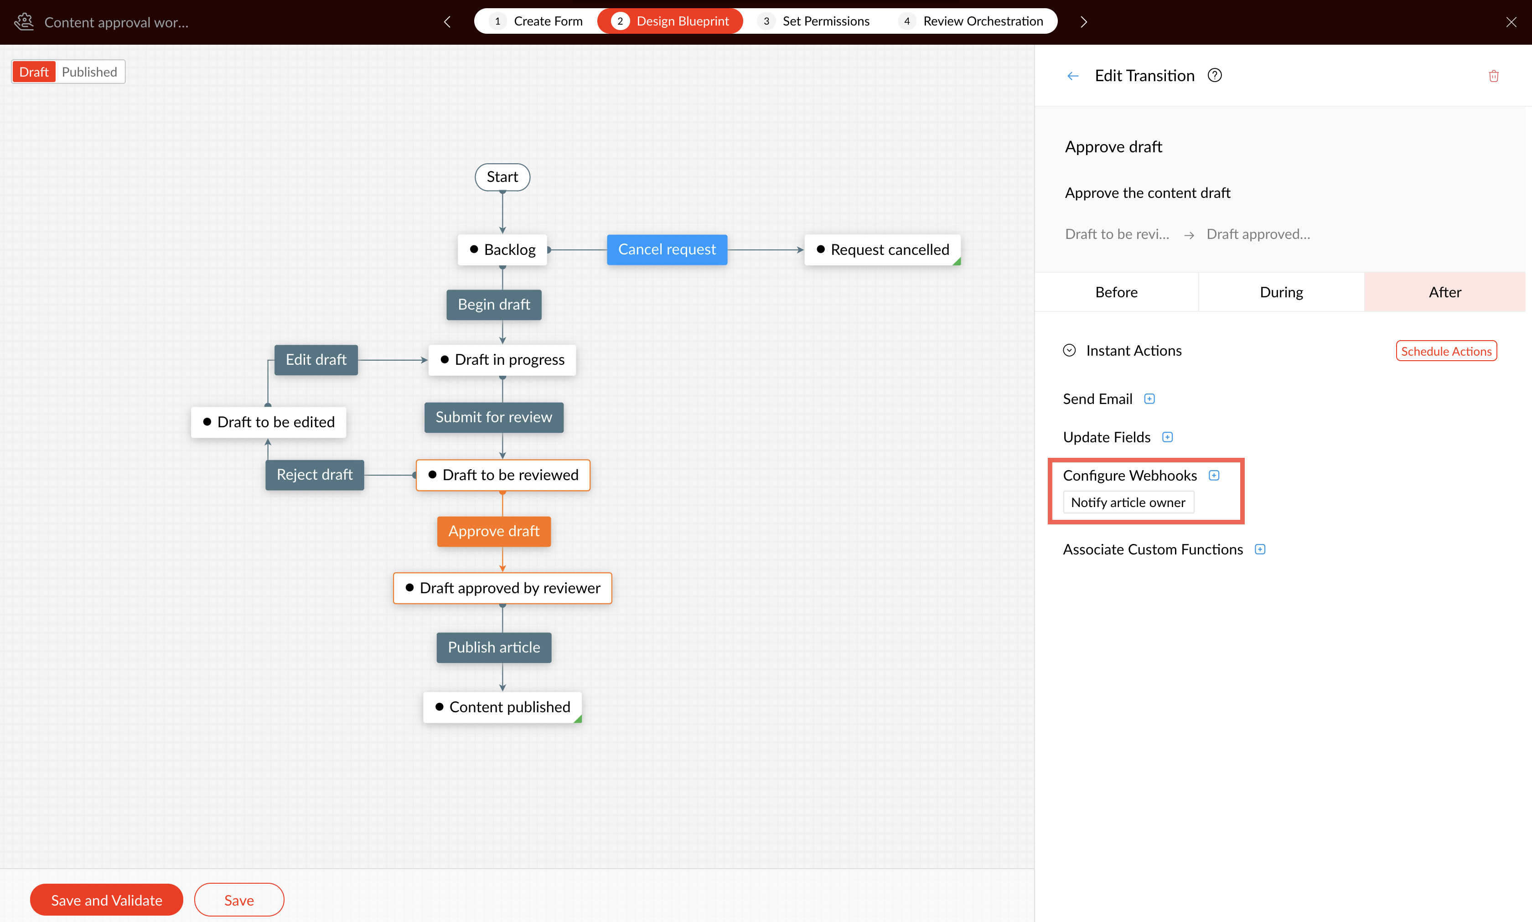
Task: Select the Draft version toggle
Action: click(x=34, y=72)
